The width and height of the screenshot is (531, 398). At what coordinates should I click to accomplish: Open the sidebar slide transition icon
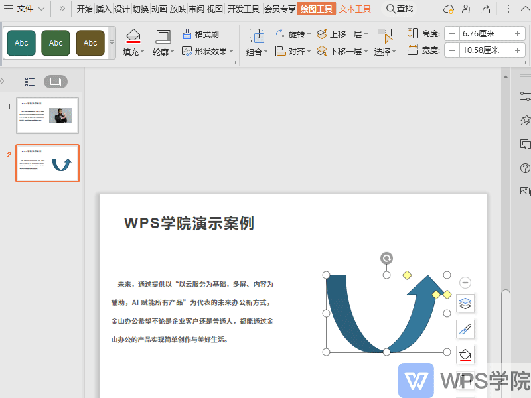525,144
